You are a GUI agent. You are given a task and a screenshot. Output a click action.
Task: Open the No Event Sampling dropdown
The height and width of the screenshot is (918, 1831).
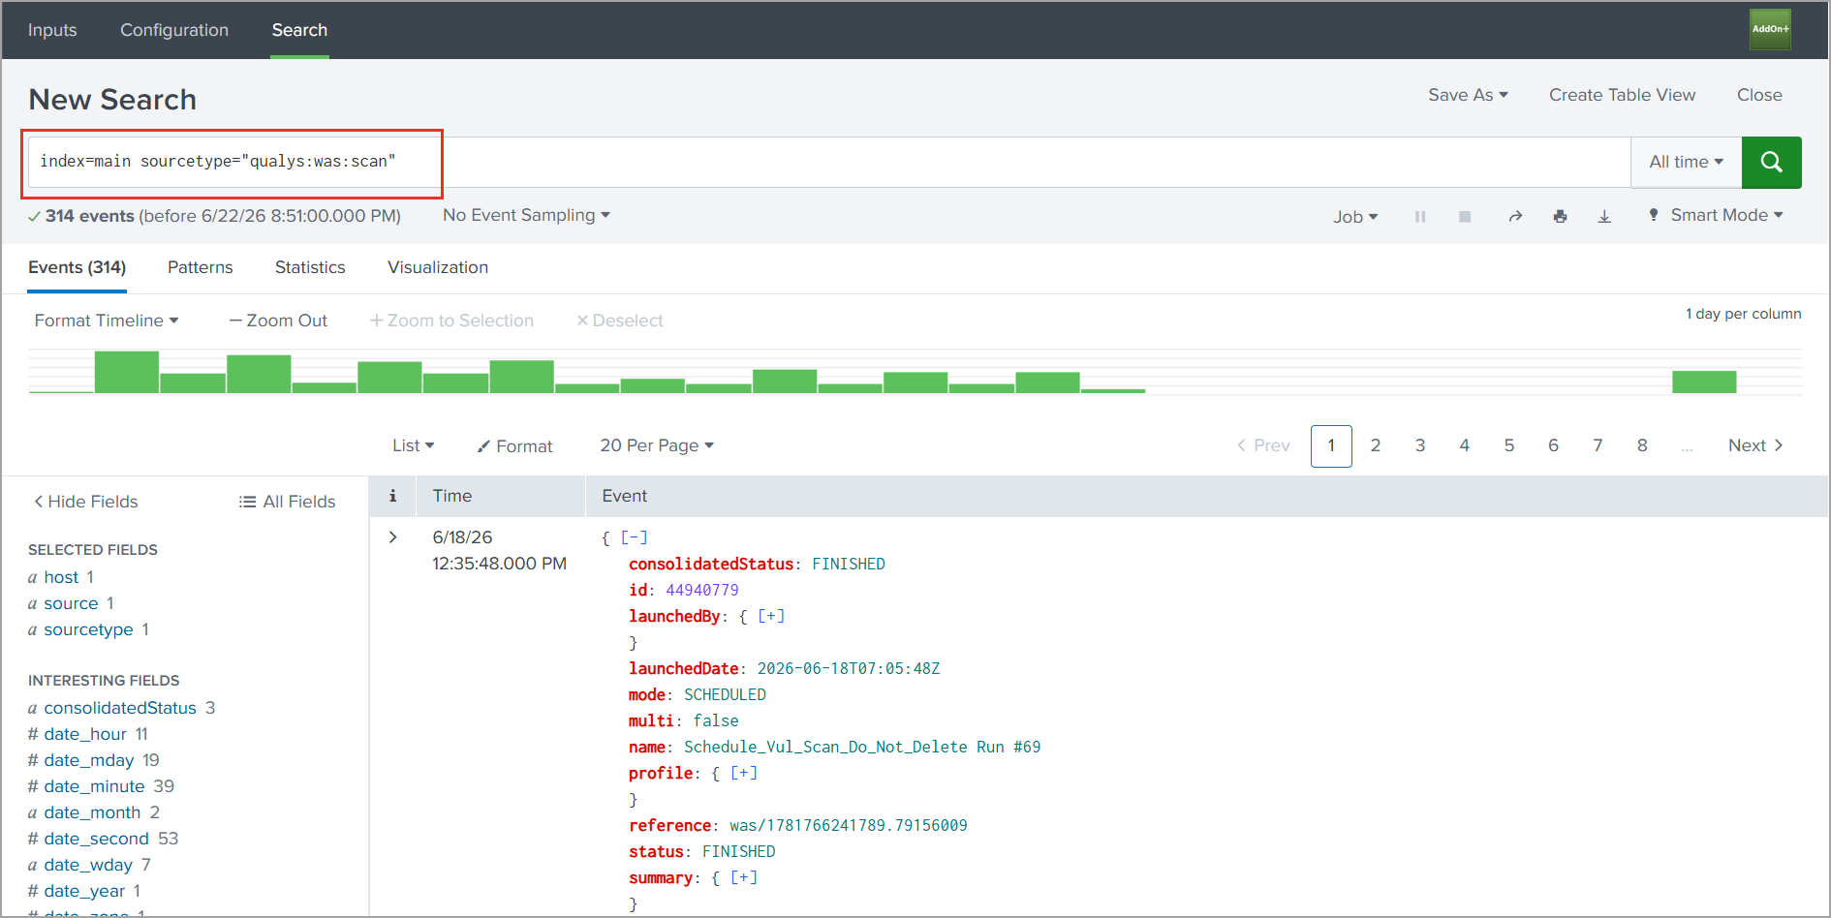526,215
